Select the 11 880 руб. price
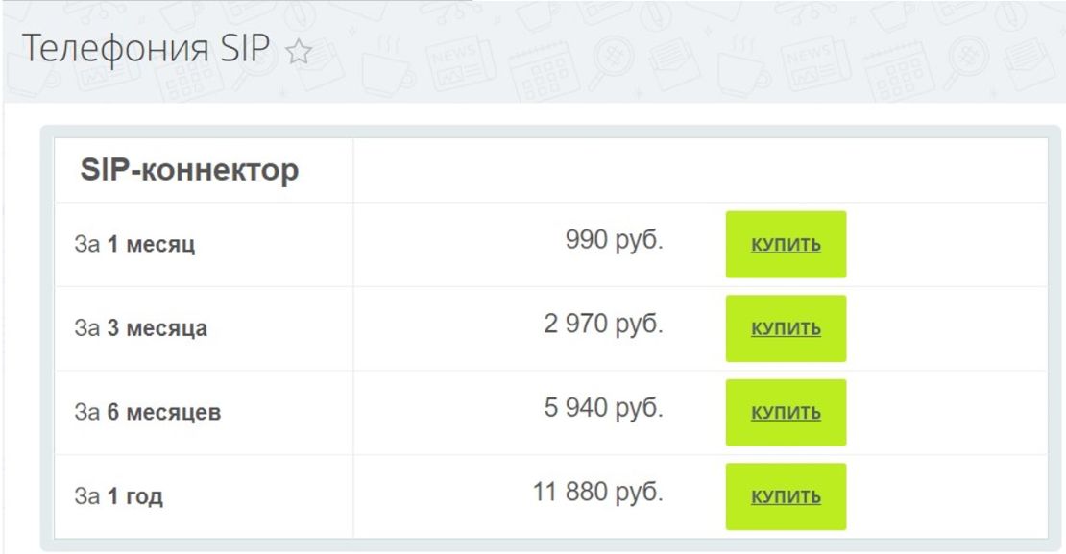Image resolution: width=1066 pixels, height=554 pixels. [597, 494]
